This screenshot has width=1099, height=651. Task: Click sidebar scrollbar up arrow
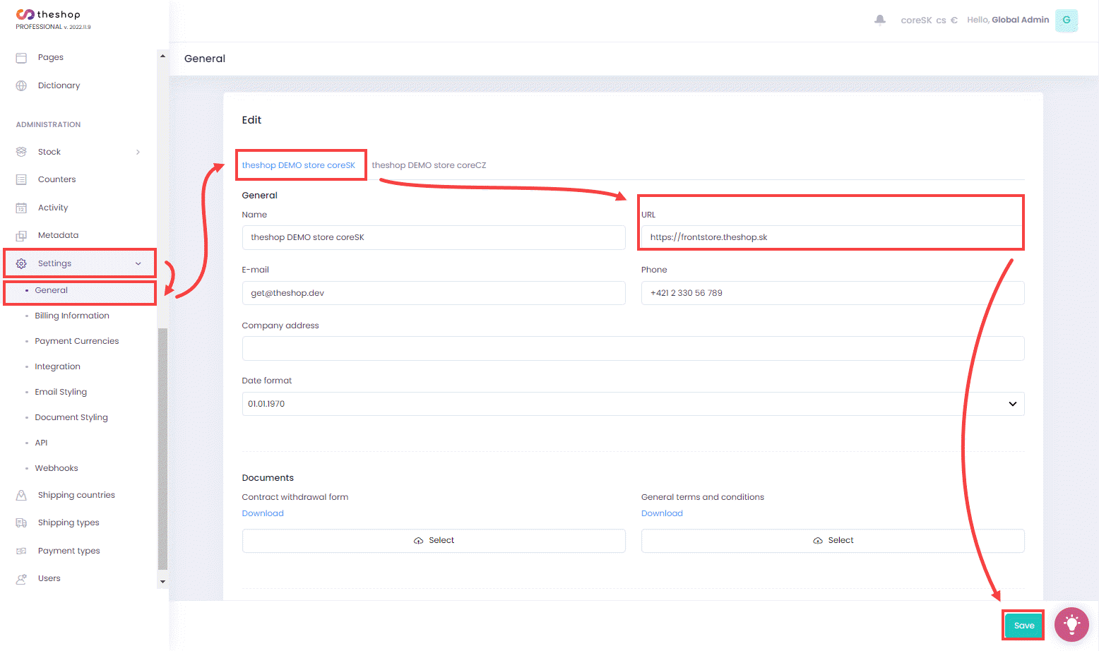[162, 56]
